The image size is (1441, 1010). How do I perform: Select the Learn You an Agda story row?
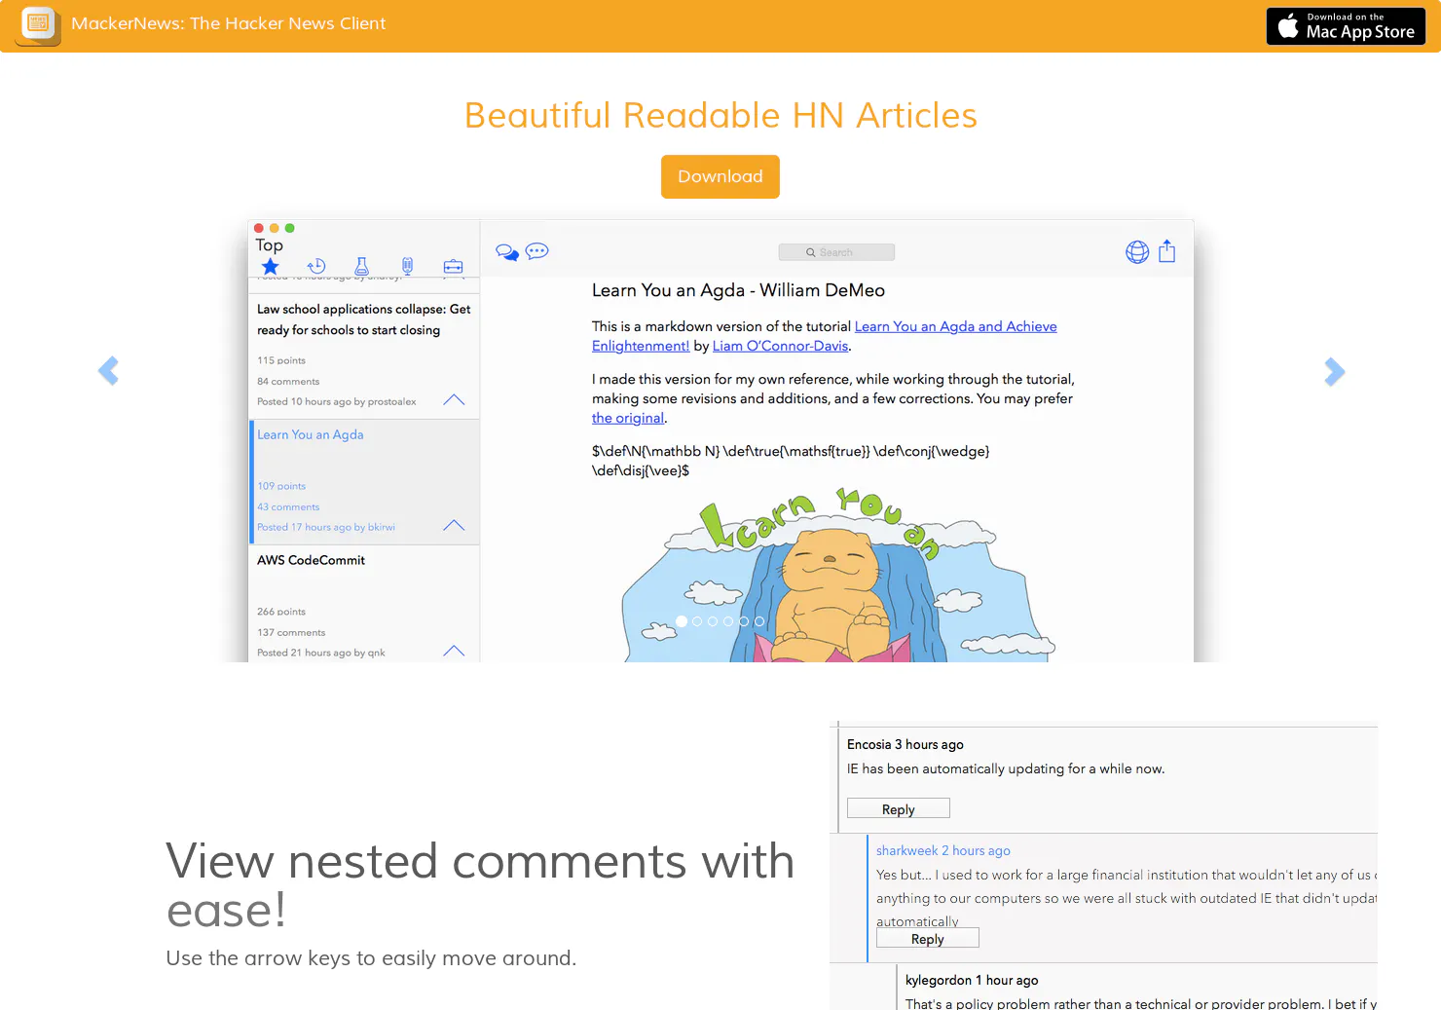[x=364, y=481]
